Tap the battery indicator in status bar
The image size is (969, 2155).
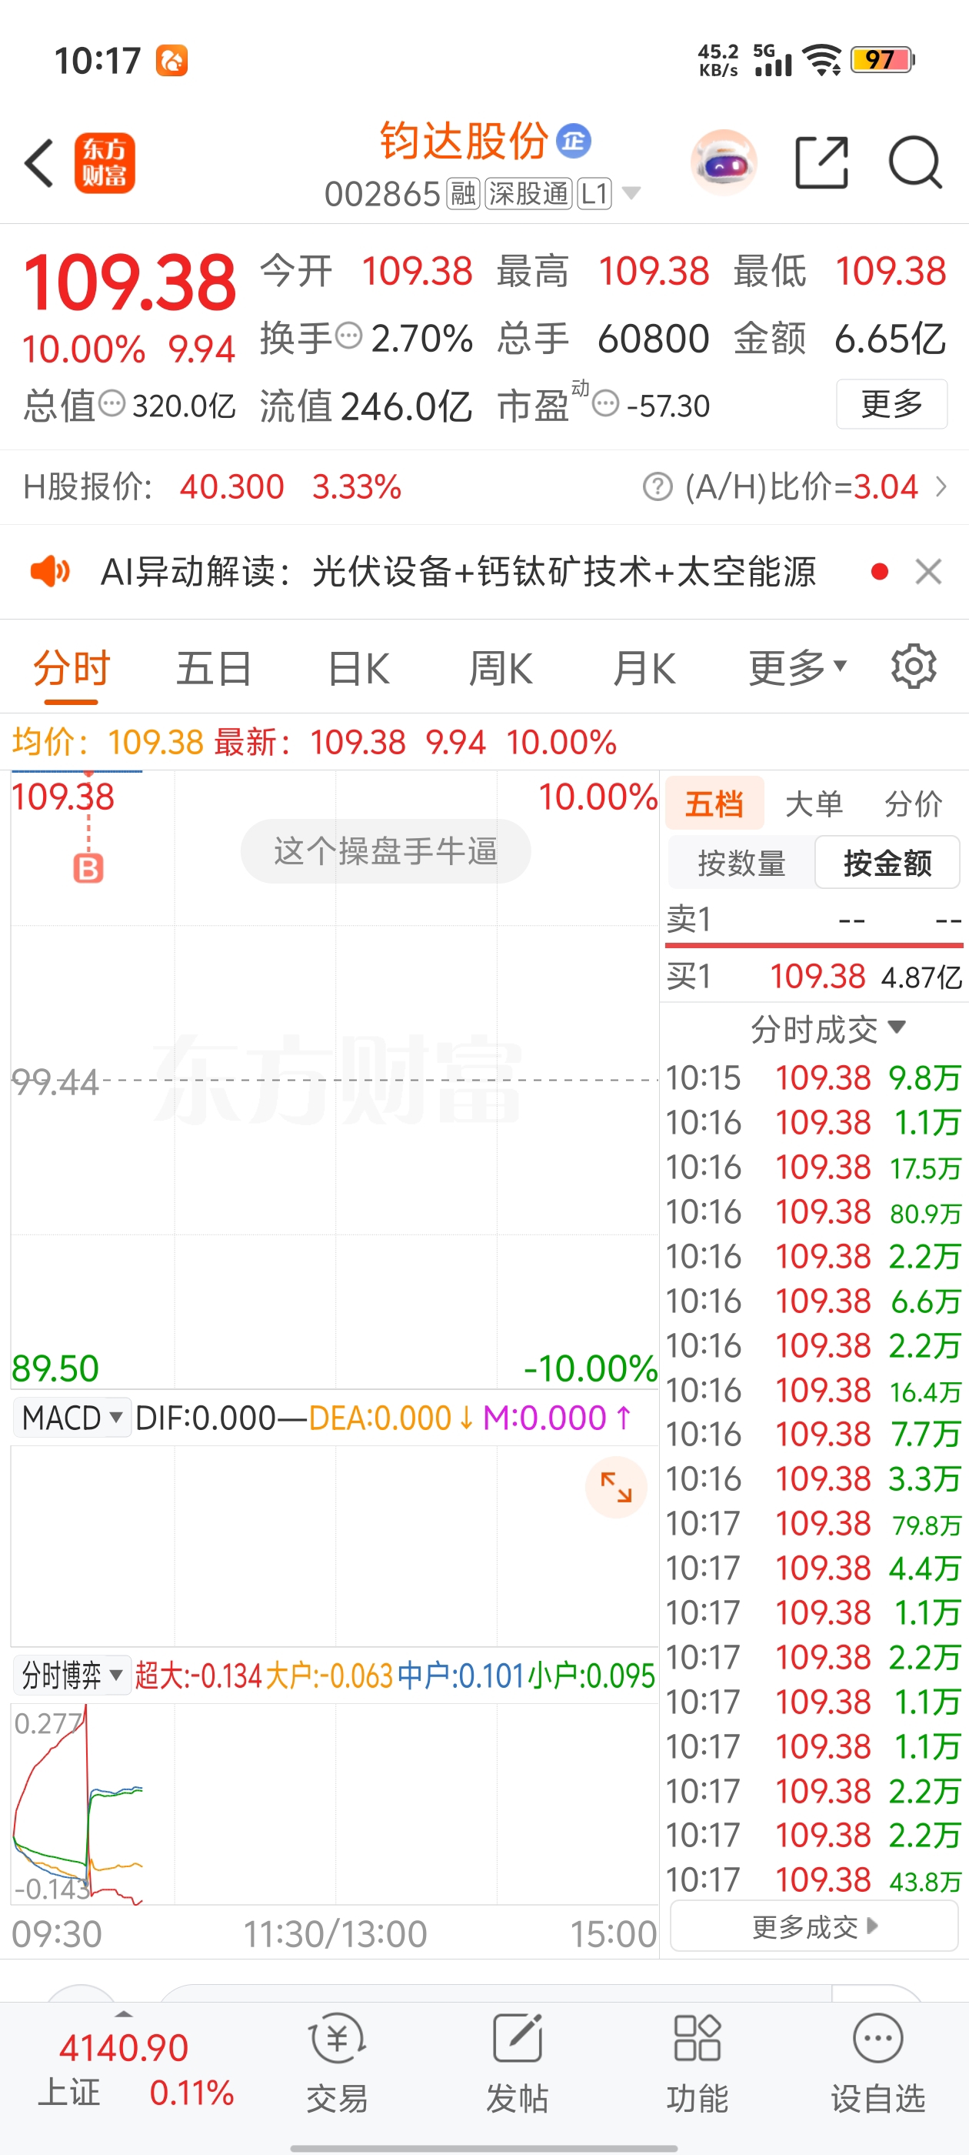coord(883,60)
